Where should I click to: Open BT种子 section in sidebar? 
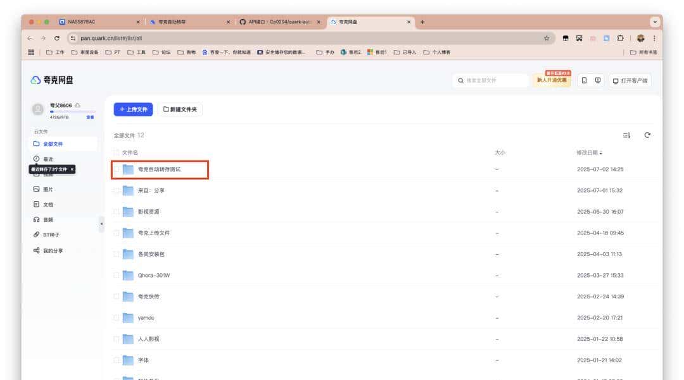tap(51, 235)
